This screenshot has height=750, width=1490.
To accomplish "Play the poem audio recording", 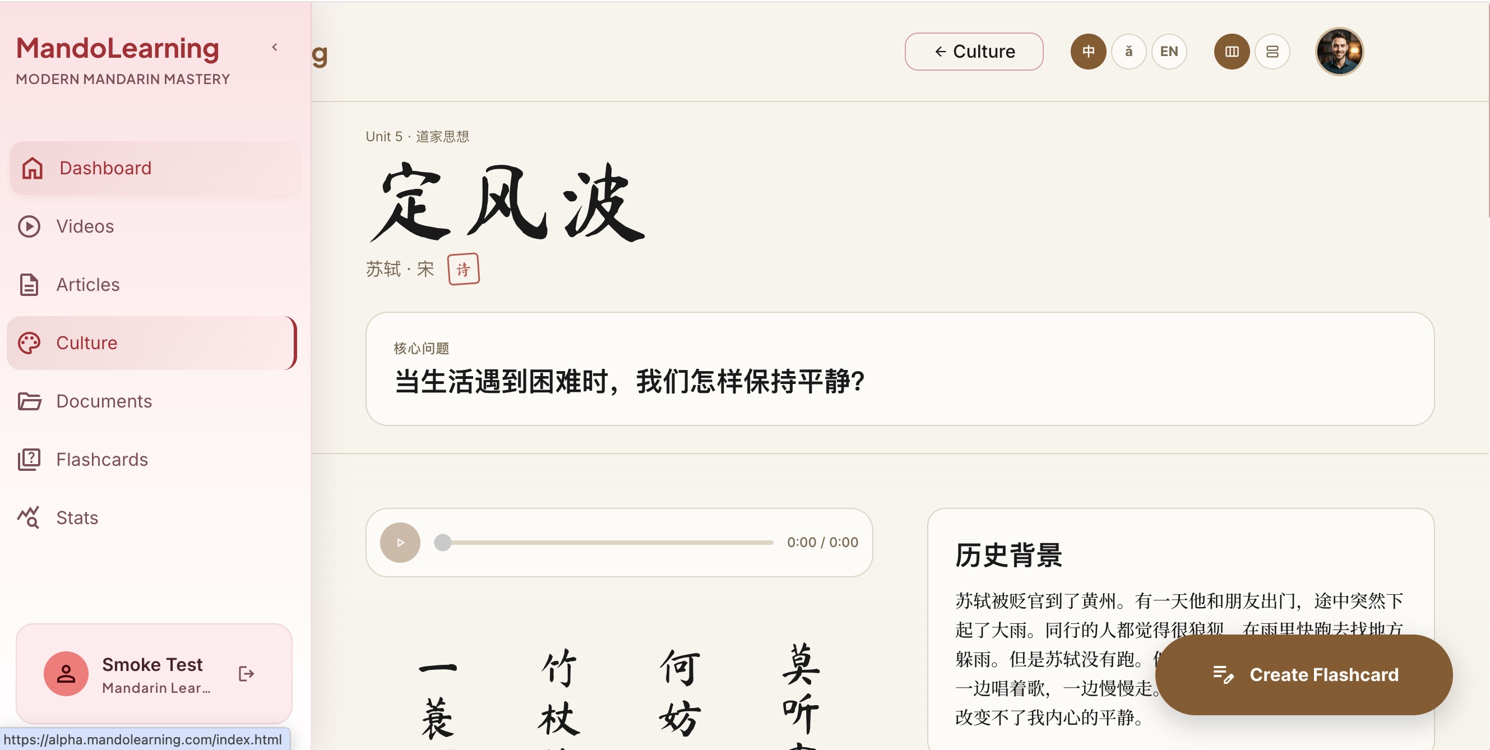I will [400, 543].
